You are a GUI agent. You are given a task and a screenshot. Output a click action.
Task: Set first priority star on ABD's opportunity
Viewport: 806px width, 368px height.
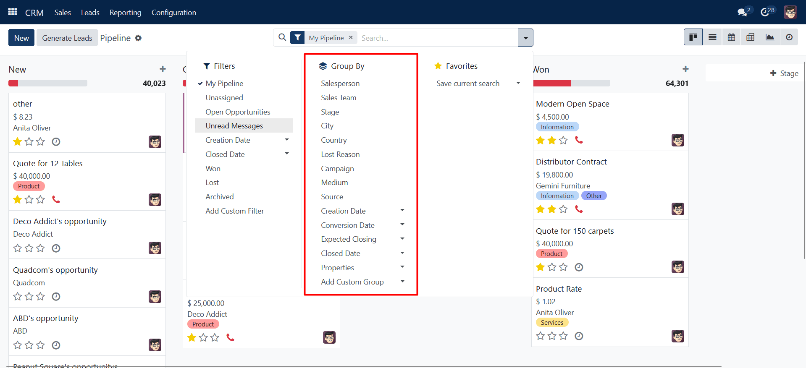18,345
